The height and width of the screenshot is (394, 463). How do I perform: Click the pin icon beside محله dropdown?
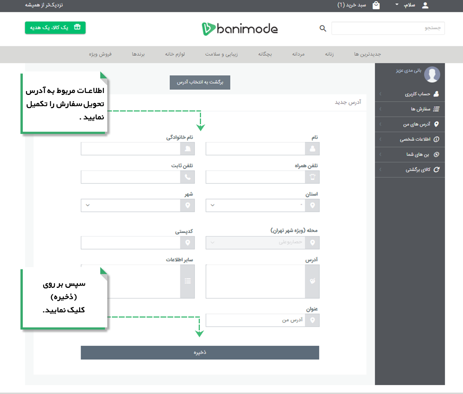click(312, 242)
